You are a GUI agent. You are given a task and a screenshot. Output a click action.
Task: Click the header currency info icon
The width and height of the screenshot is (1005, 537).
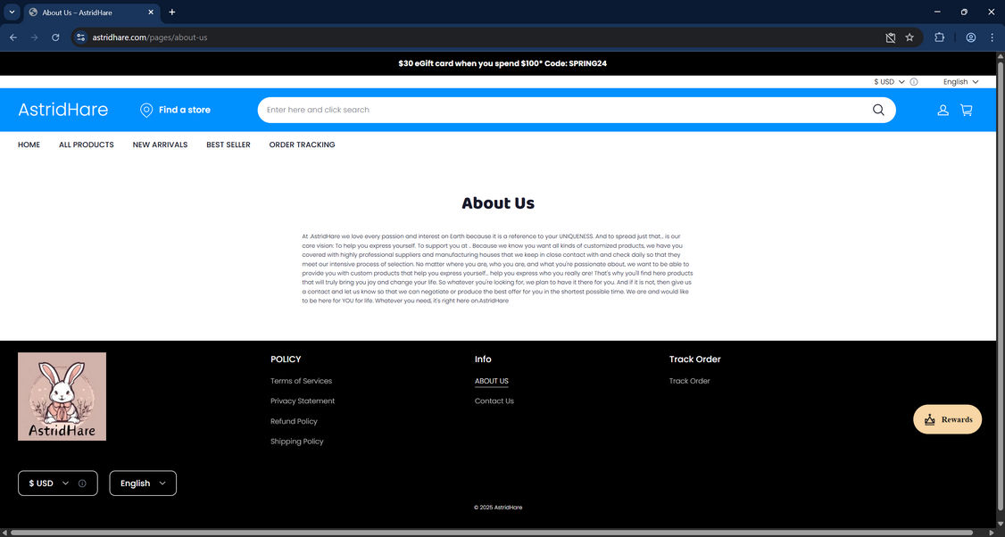[x=914, y=82]
